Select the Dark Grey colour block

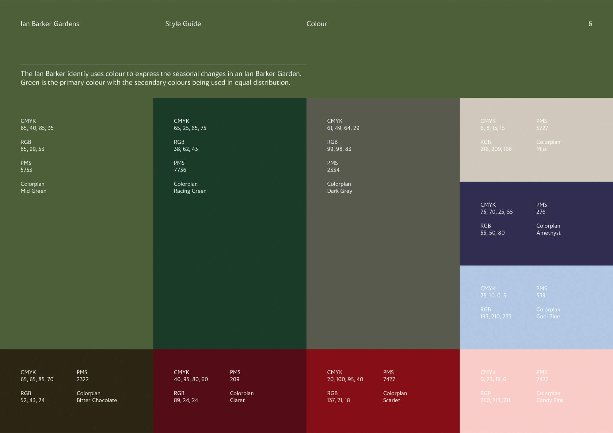click(383, 260)
